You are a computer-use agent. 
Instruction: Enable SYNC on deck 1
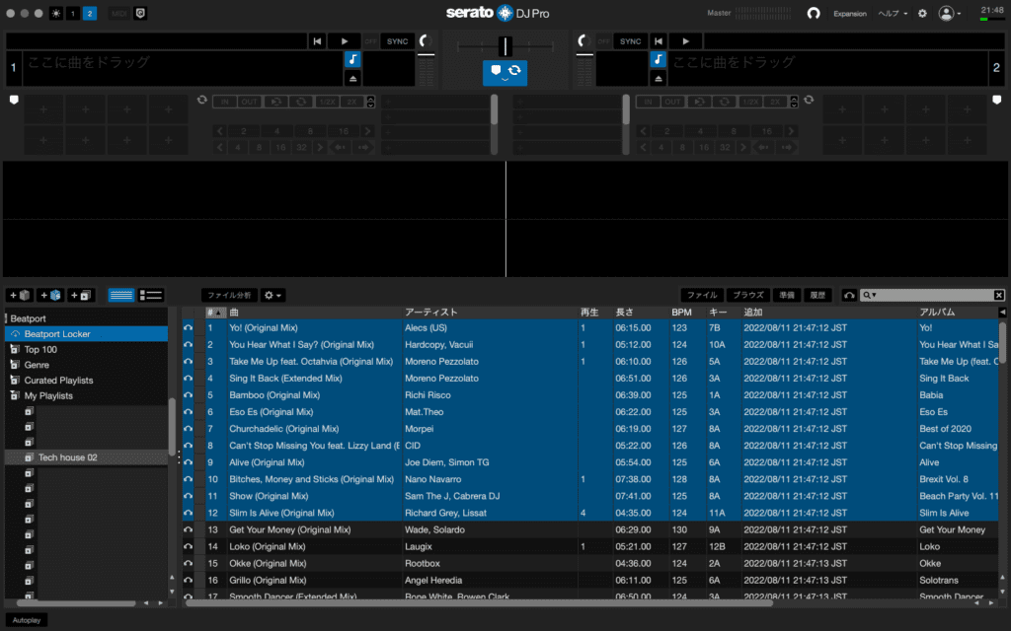coord(397,41)
